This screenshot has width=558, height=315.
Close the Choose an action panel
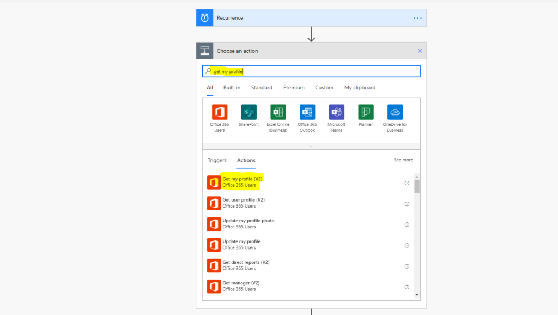[x=420, y=51]
